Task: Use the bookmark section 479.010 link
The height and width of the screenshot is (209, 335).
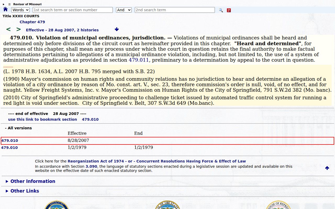Action: [x=53, y=119]
